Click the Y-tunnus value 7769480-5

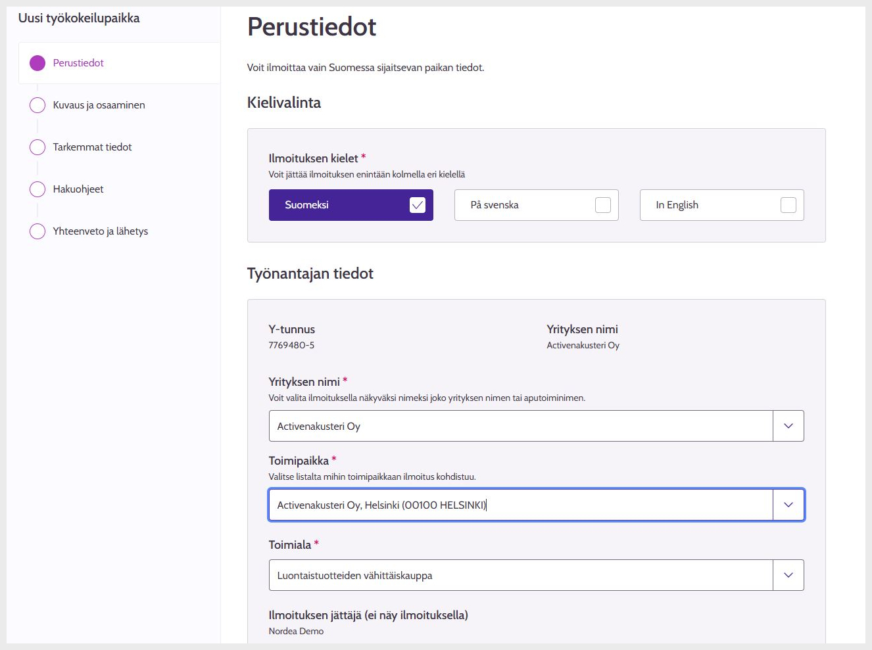(x=291, y=345)
